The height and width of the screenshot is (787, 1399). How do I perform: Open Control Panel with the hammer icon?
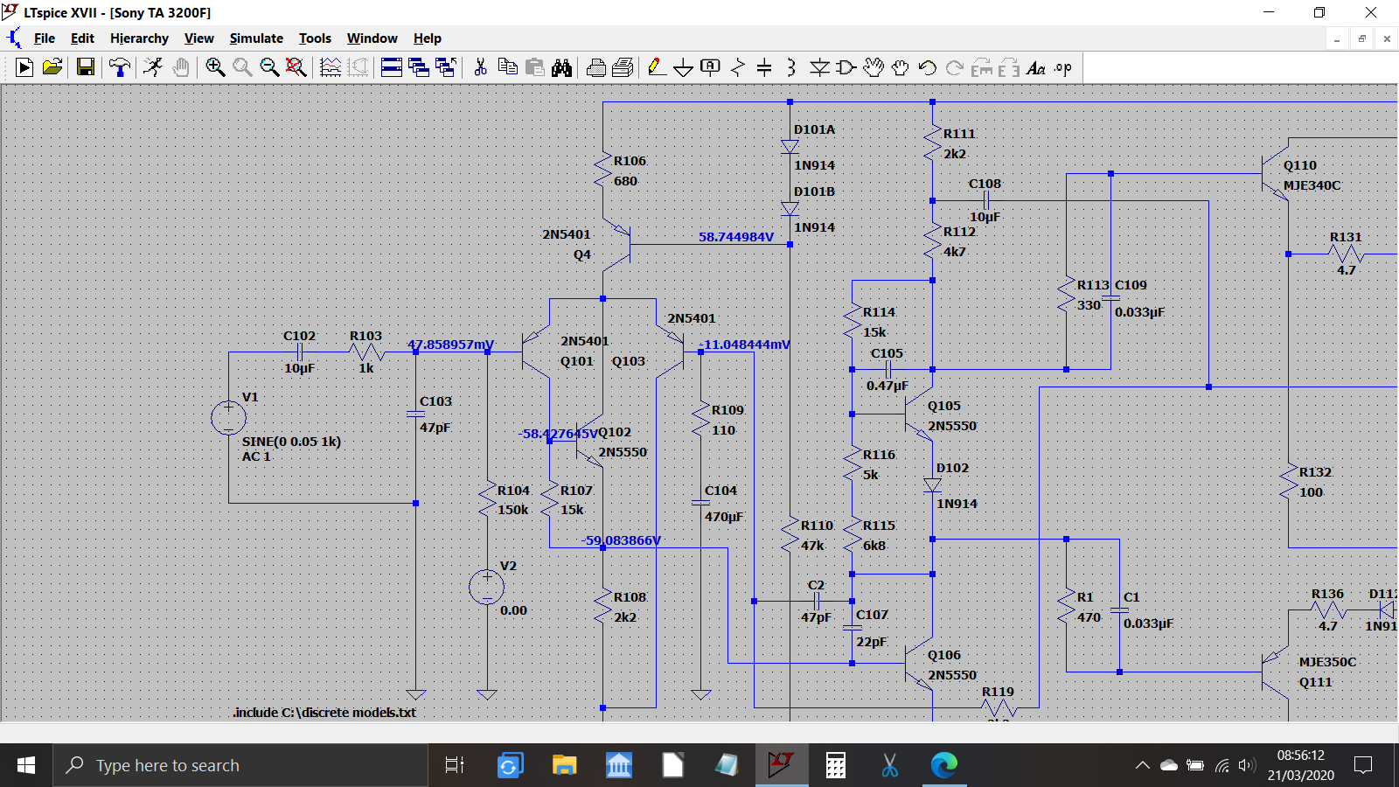click(120, 67)
